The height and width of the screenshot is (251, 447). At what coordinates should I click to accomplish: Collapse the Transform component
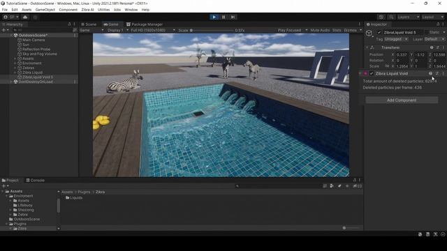(x=367, y=47)
